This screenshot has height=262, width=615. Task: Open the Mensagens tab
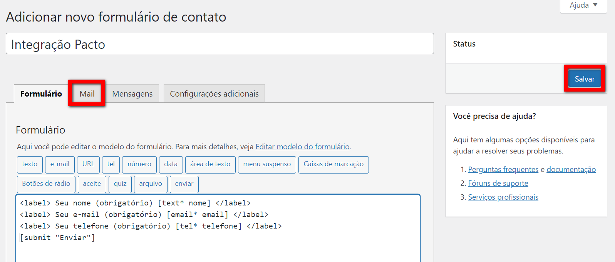click(132, 94)
